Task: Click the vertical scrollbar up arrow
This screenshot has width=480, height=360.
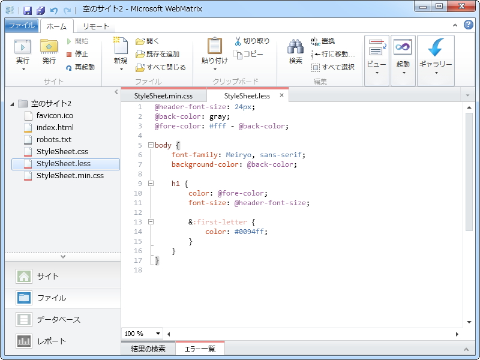Action: pos(469,107)
